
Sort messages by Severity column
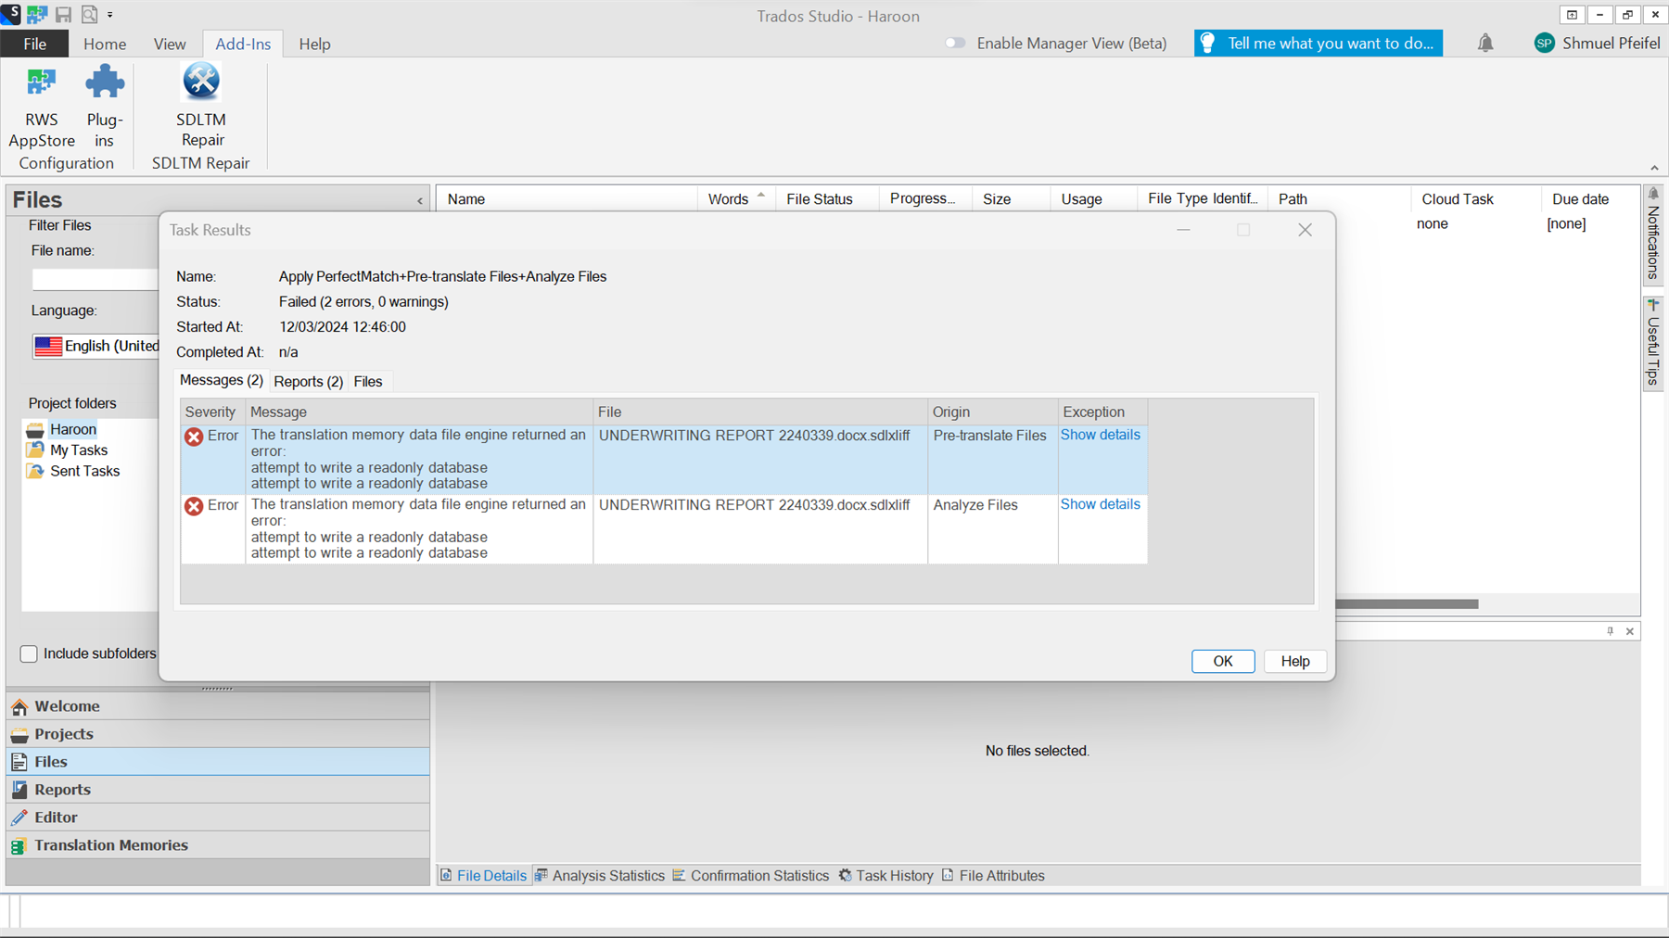coord(212,412)
